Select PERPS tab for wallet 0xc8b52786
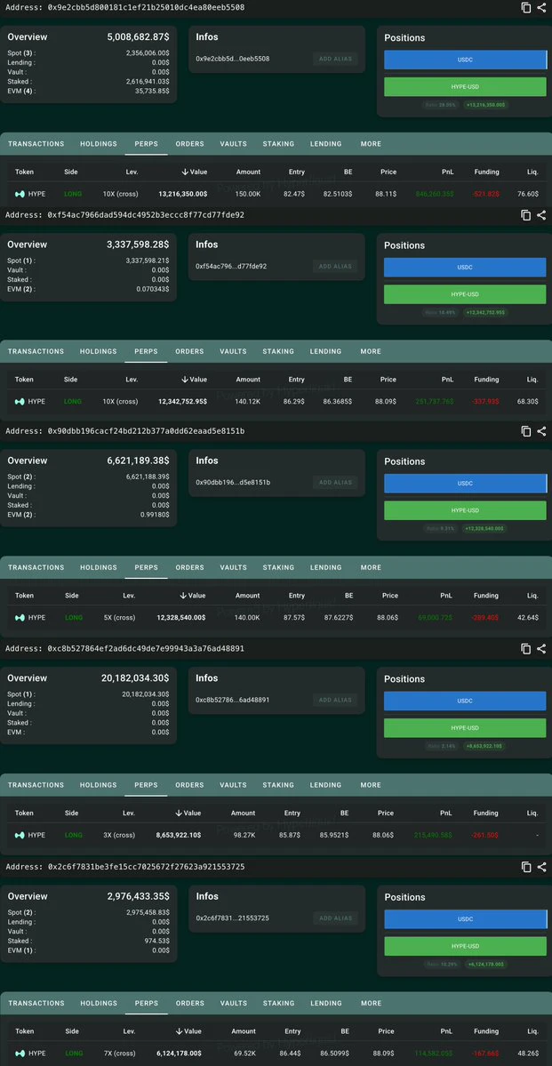 pyautogui.click(x=146, y=785)
